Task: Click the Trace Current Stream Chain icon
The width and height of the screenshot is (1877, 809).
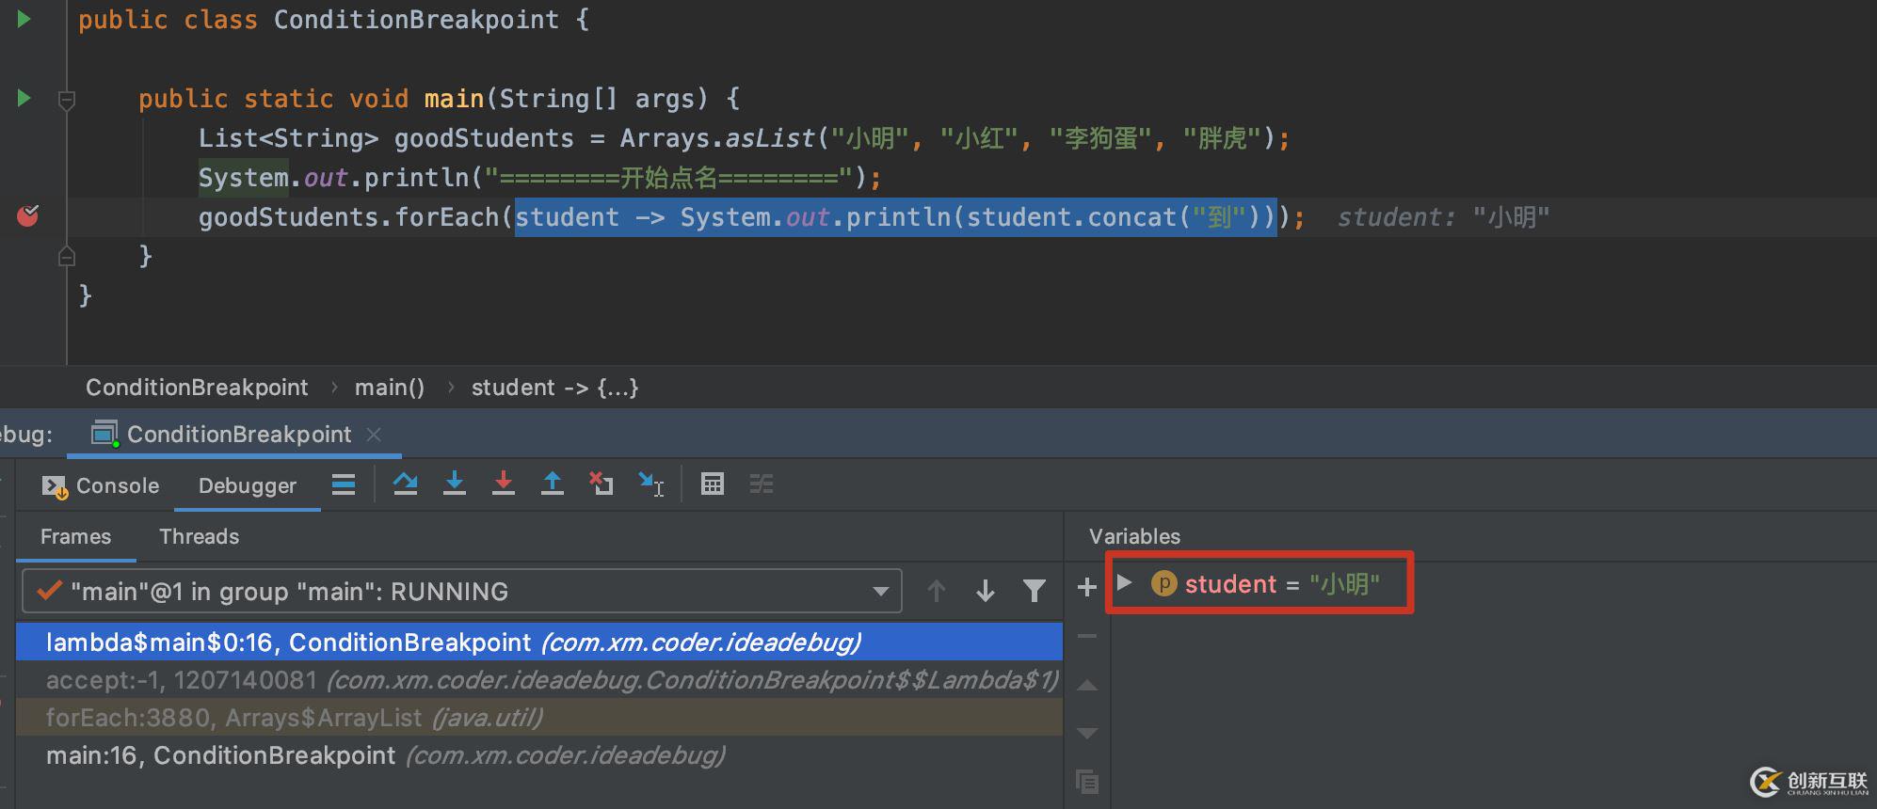Action: pos(762,484)
